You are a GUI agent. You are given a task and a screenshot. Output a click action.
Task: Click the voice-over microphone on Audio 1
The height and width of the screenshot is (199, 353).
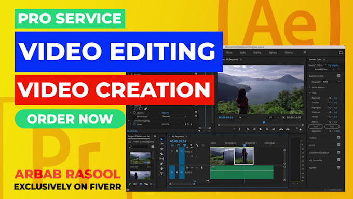click(x=202, y=168)
